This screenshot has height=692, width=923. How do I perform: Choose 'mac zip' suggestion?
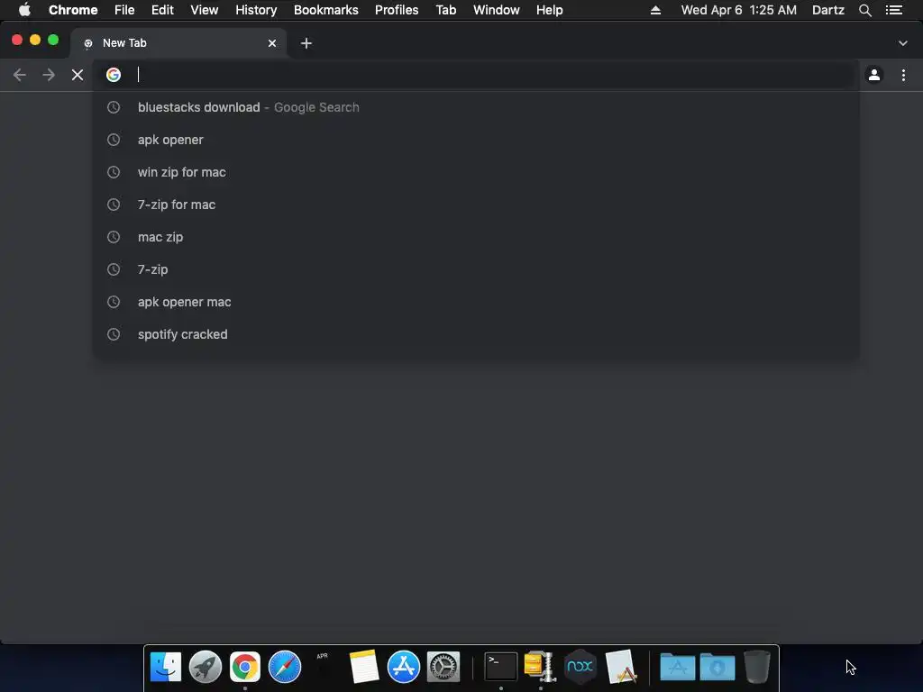tap(476, 237)
